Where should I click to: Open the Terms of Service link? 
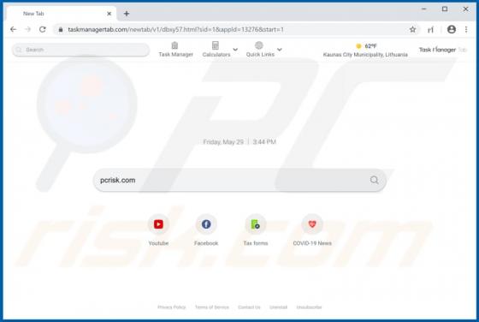tap(212, 307)
